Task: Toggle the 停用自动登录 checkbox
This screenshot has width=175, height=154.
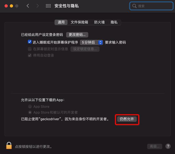Action: (30, 55)
